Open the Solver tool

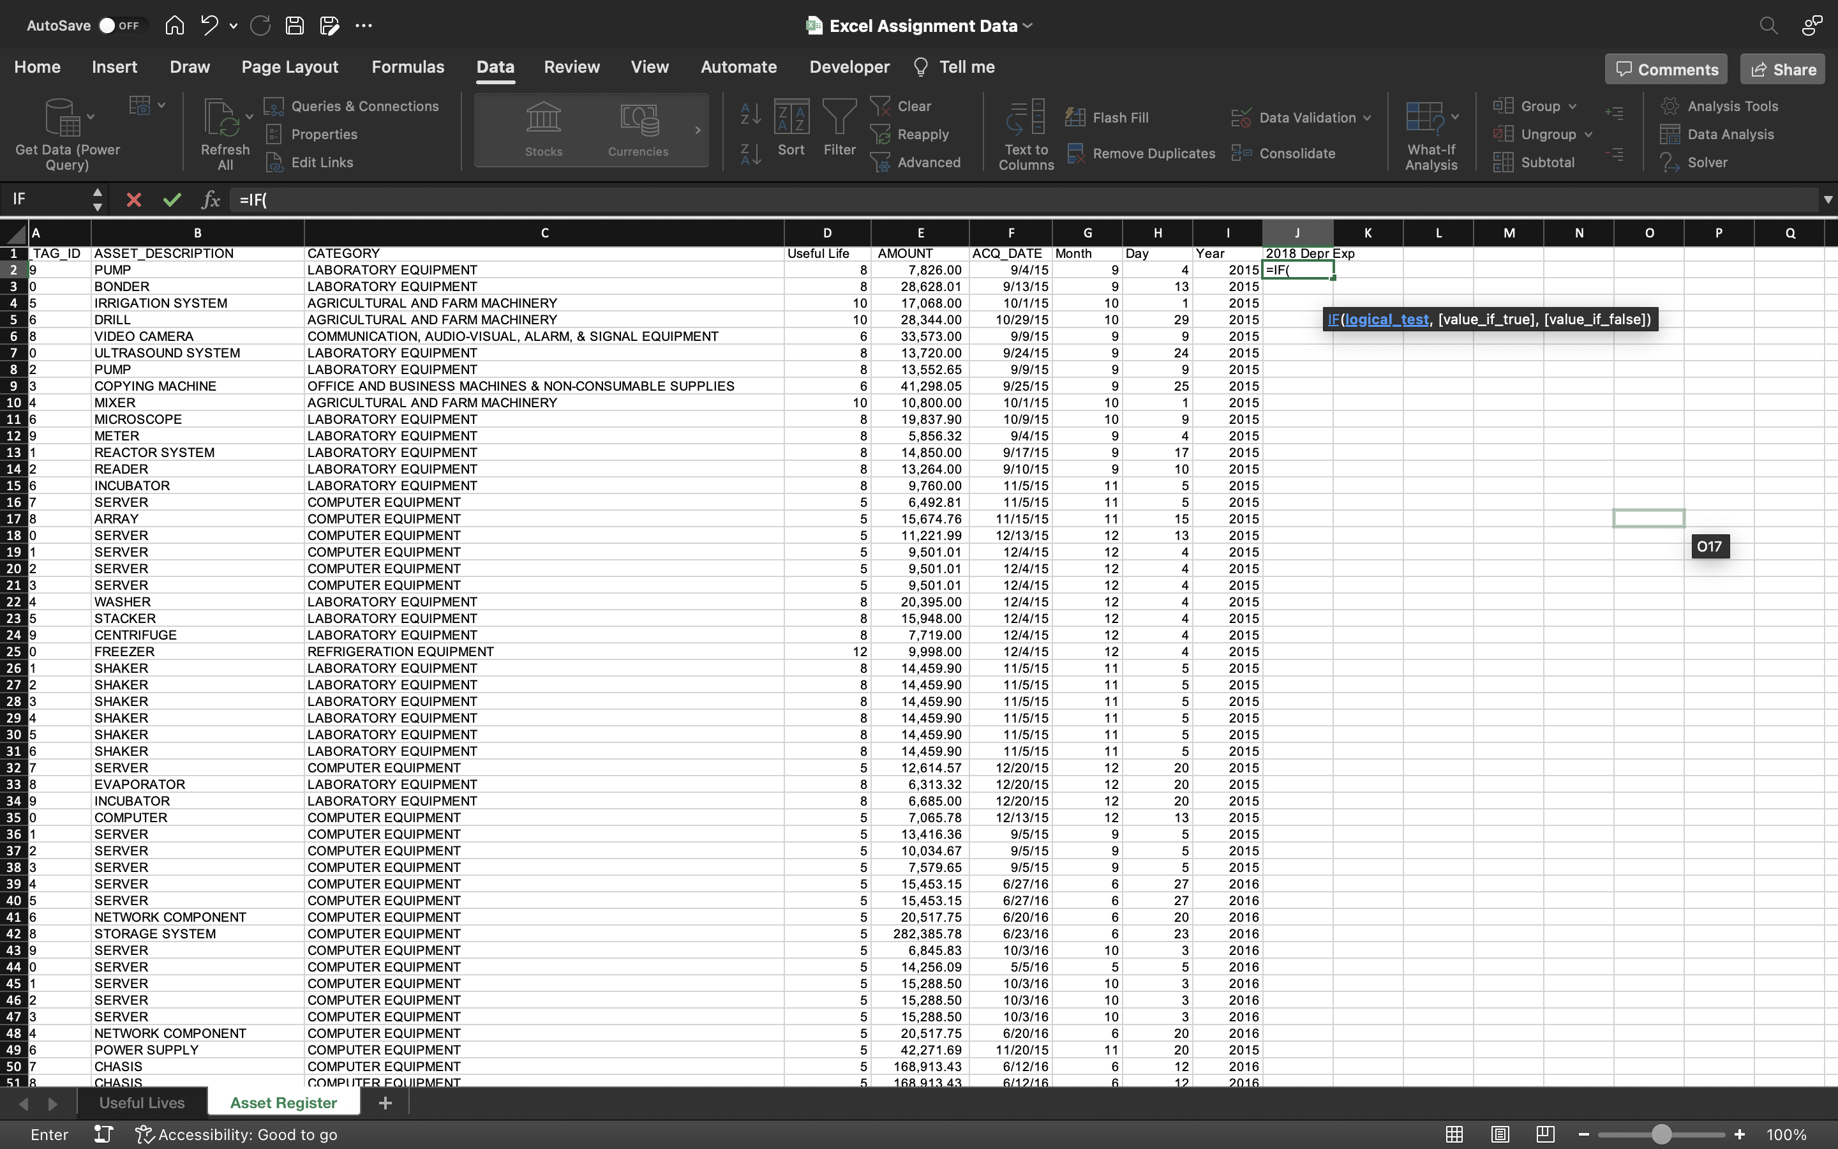pos(1694,163)
